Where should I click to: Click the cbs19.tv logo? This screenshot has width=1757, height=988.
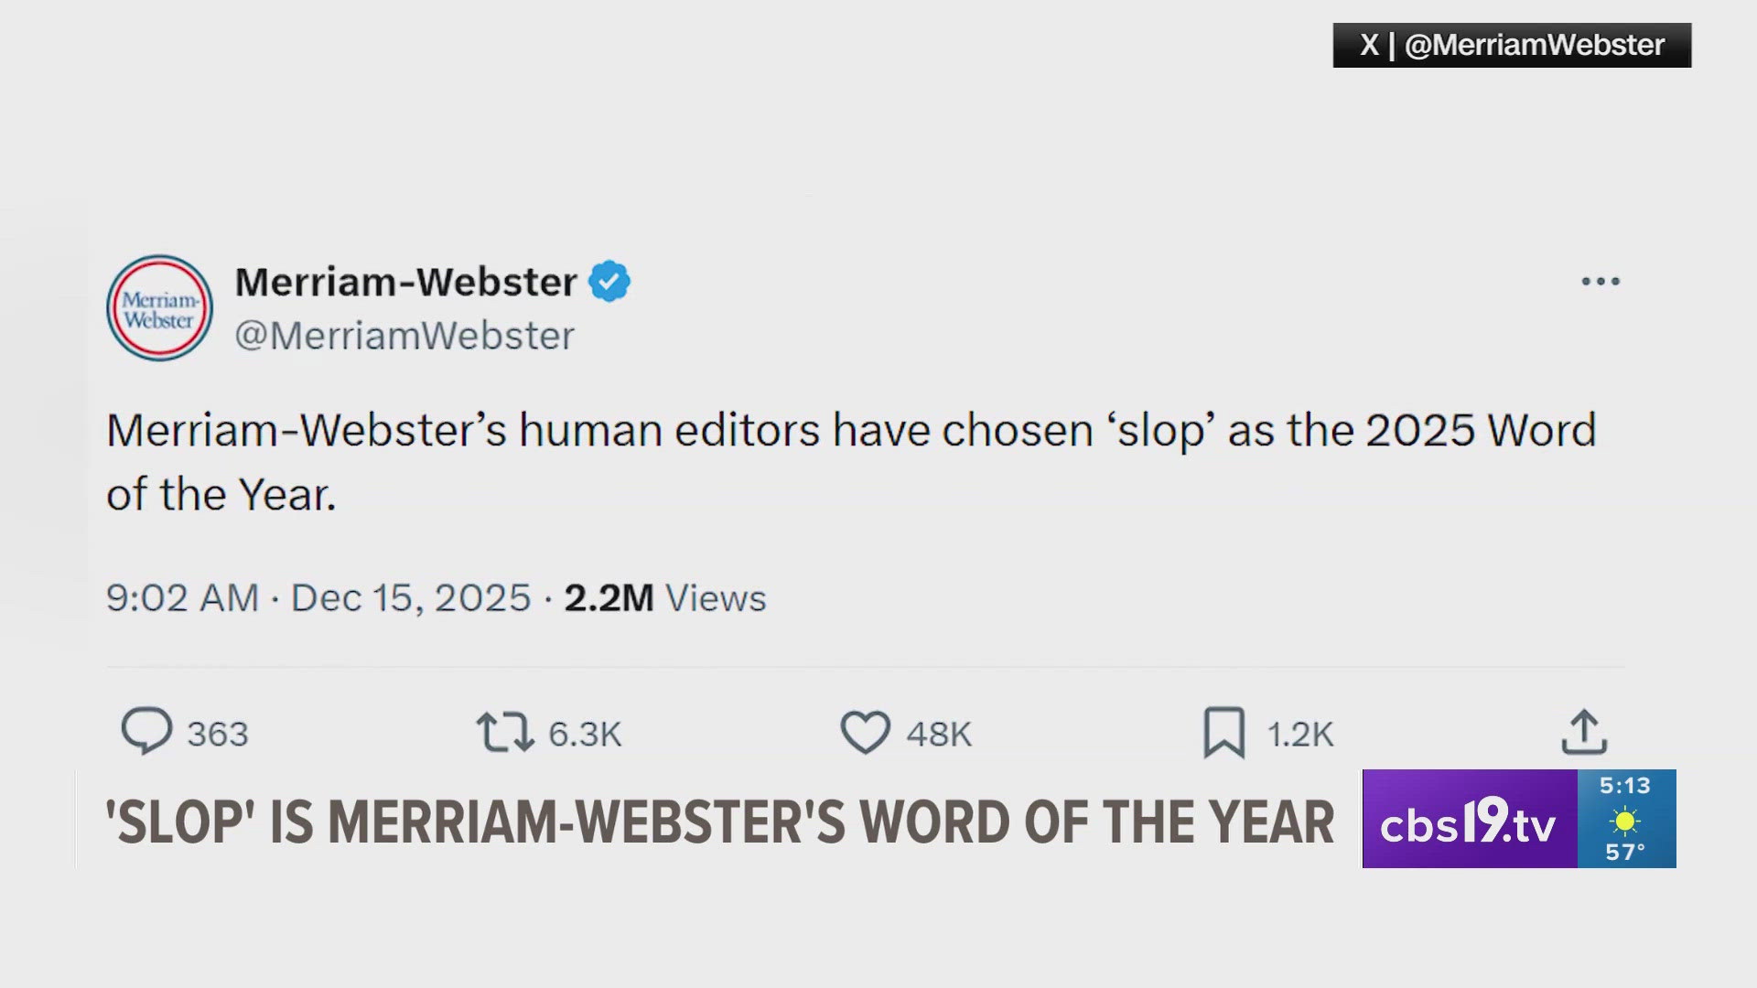(1468, 822)
